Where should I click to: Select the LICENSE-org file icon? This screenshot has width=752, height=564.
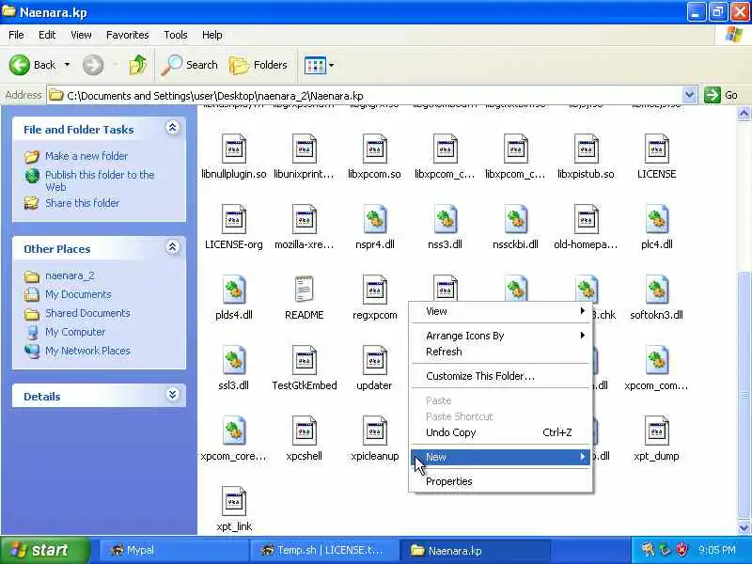pyautogui.click(x=233, y=220)
